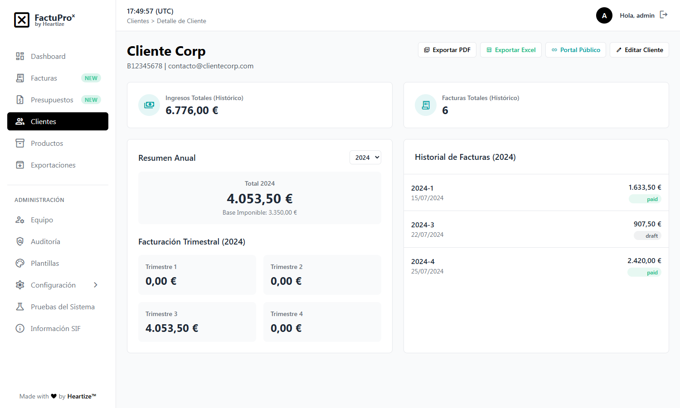Image resolution: width=680 pixels, height=408 pixels.
Task: Click Exportar Excel button
Action: coord(510,50)
